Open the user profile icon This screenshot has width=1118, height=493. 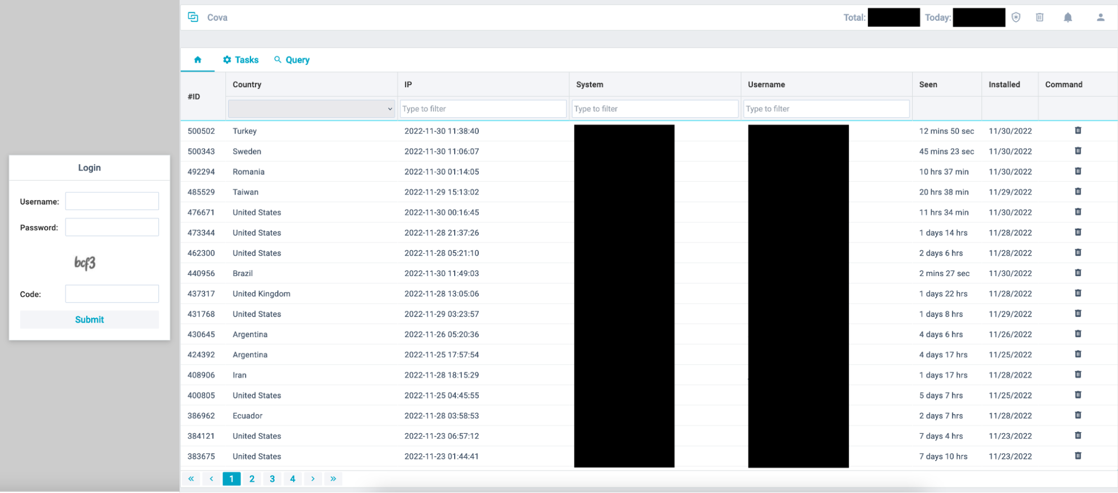[x=1100, y=17]
